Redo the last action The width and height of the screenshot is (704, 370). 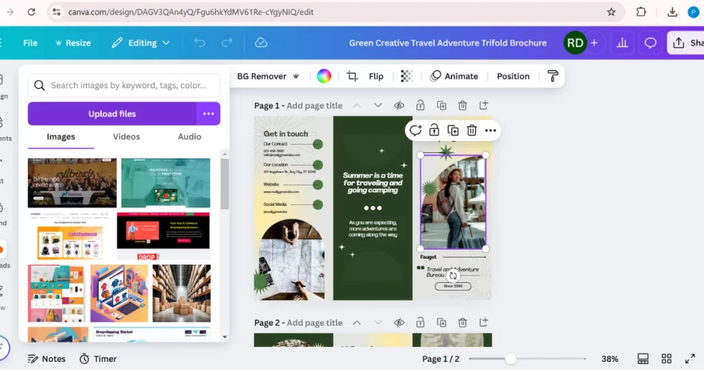[227, 43]
